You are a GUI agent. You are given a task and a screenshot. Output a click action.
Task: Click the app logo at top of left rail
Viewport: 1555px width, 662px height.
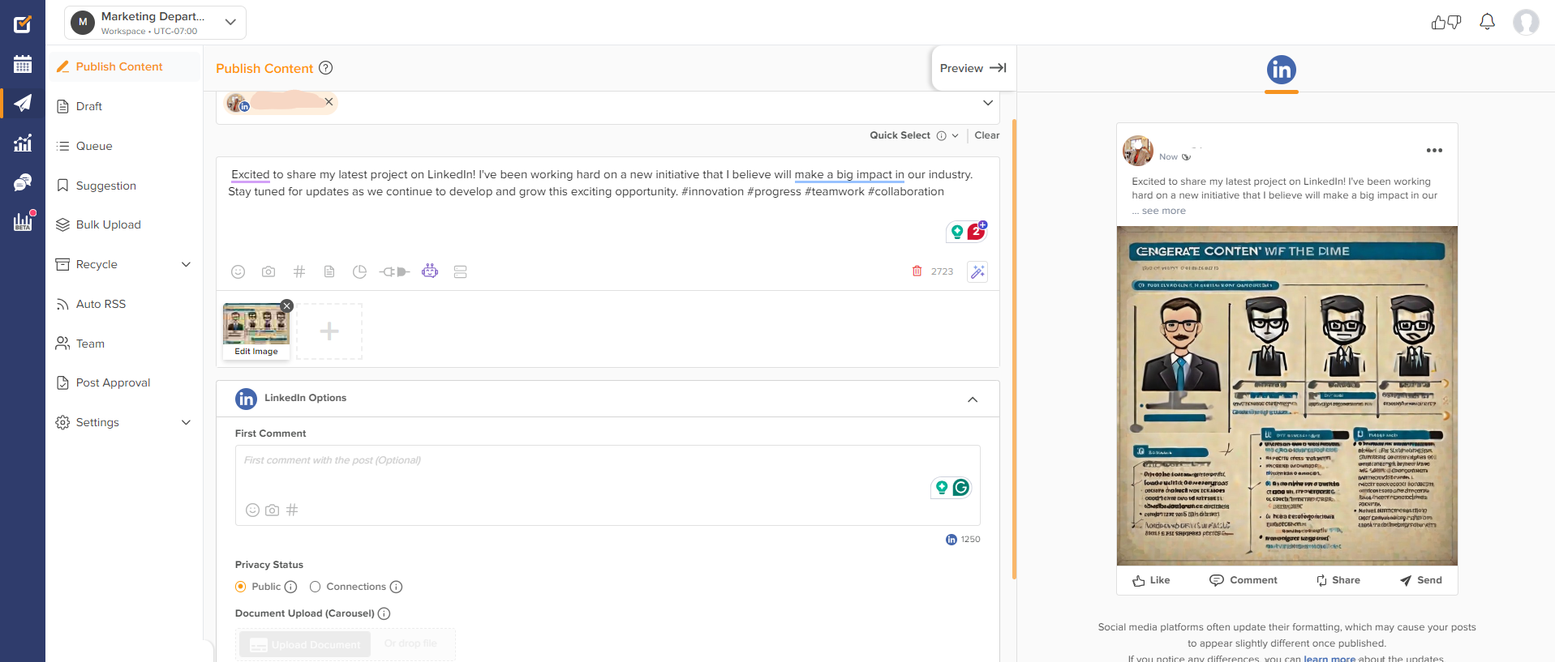click(23, 23)
